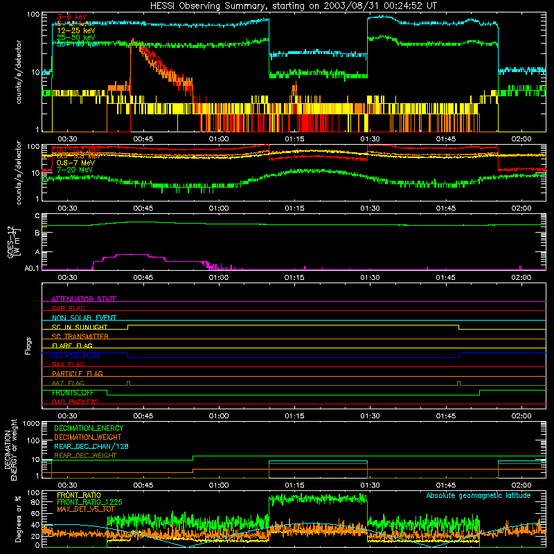Select the red 3-6 keV legend label
The height and width of the screenshot is (554, 554).
pos(71,17)
